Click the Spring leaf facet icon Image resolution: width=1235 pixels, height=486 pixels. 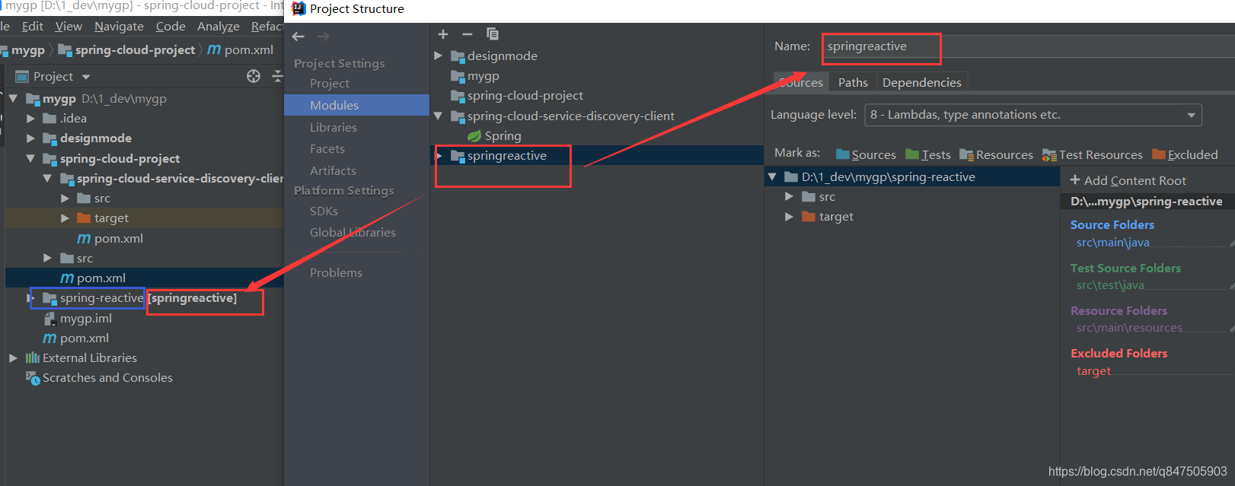[474, 136]
